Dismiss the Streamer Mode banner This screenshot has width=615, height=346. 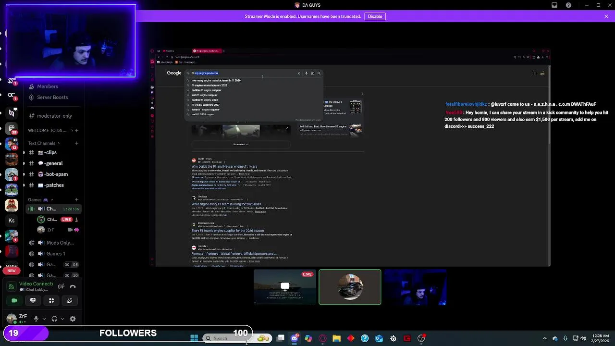[606, 16]
